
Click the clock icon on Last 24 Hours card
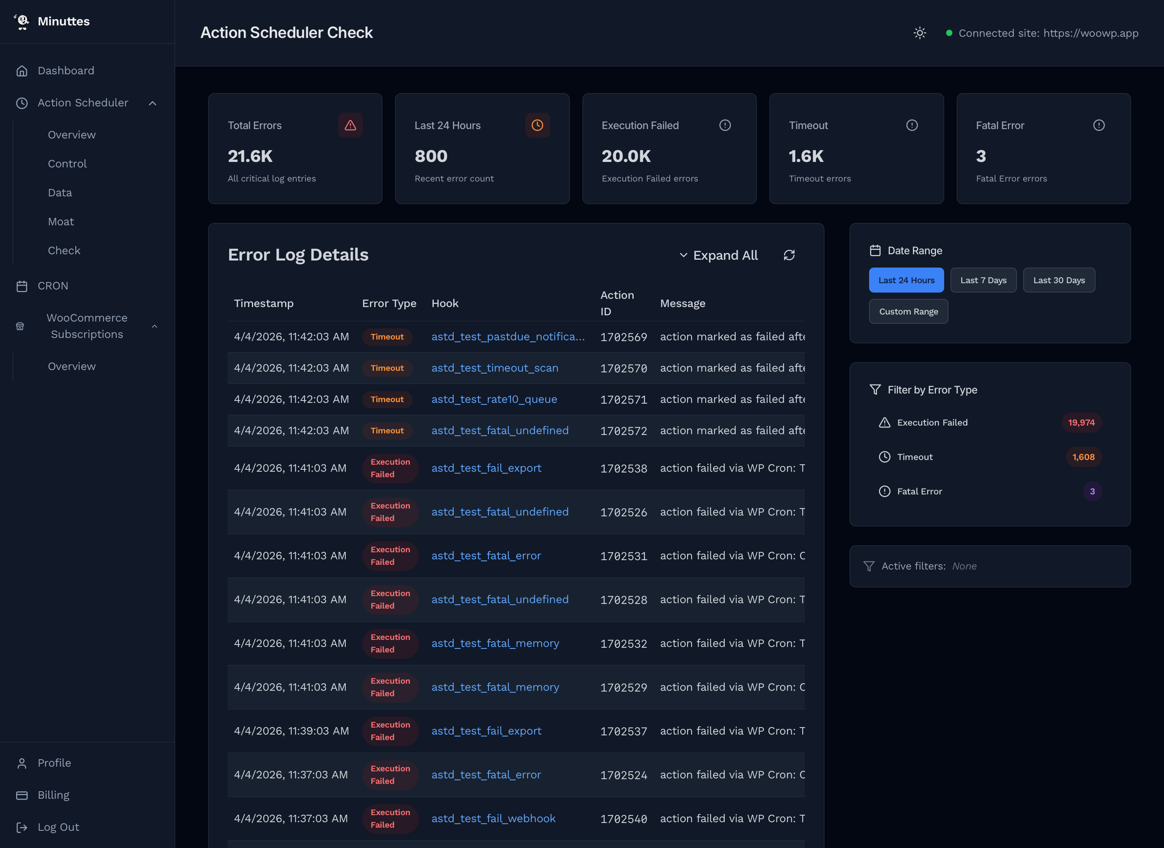click(x=537, y=125)
